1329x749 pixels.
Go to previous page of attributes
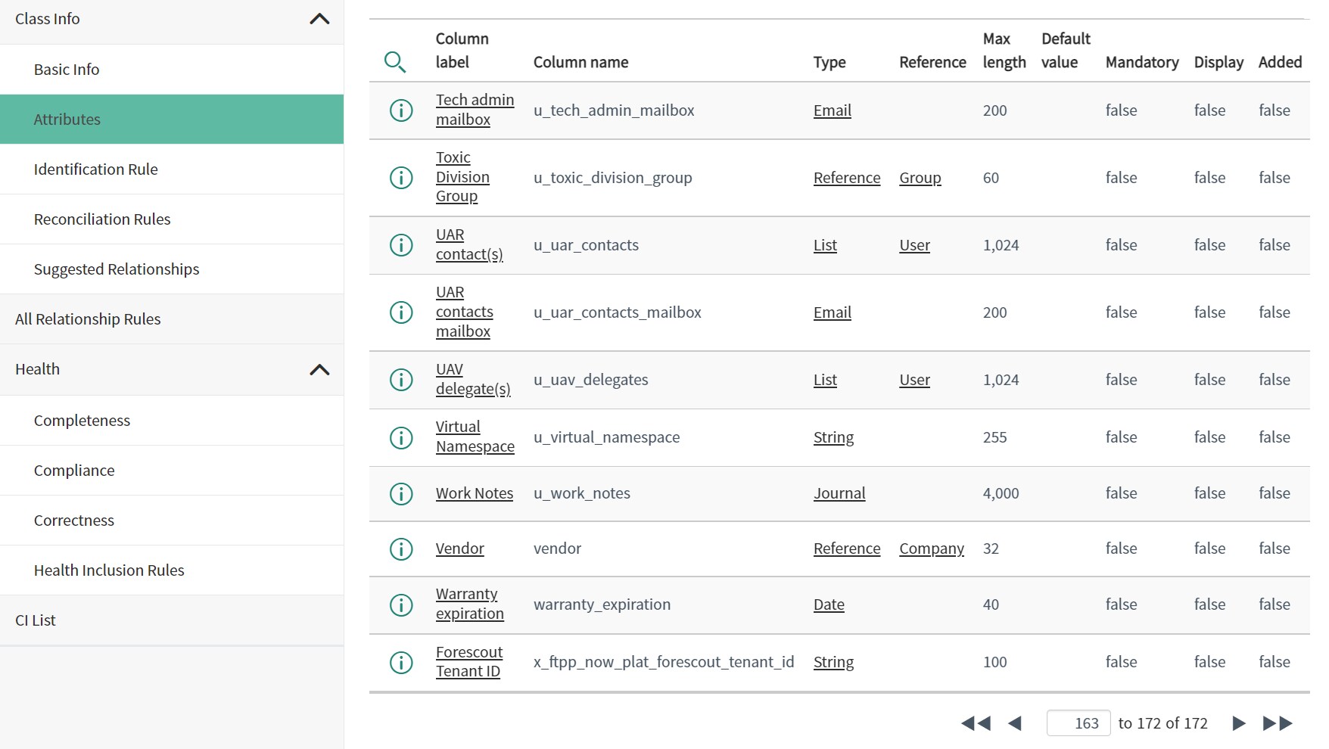1016,724
